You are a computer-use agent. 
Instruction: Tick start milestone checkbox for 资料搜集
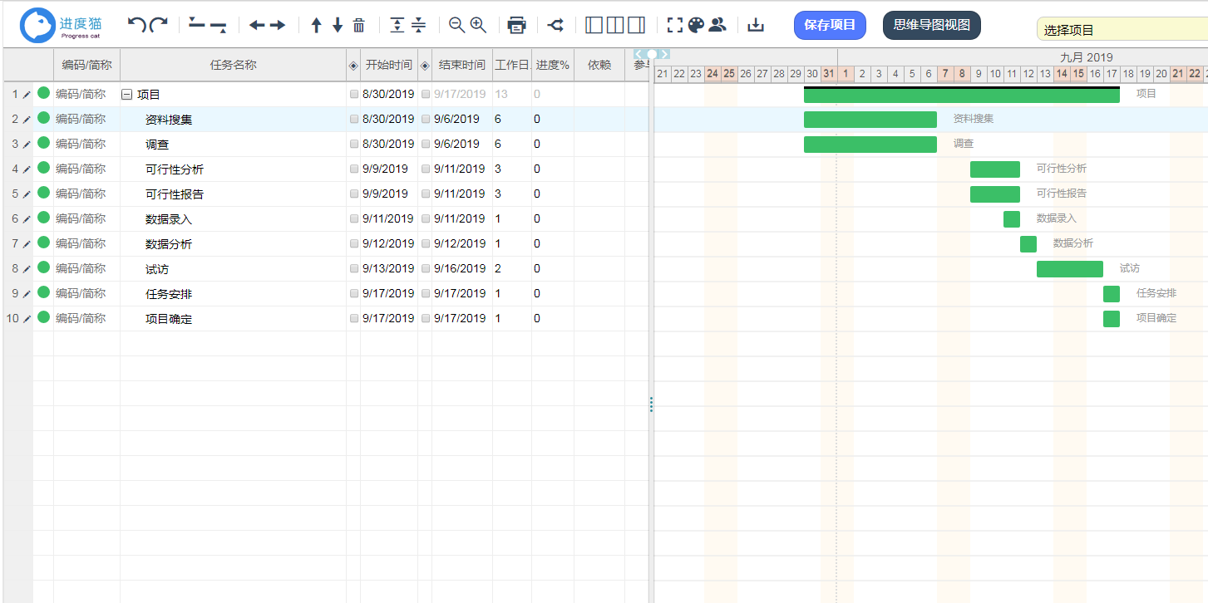354,120
